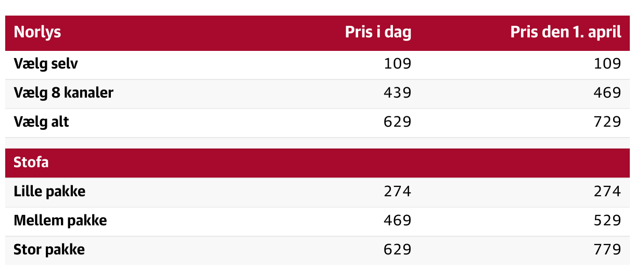Click the "Pris den 1. april" column header
The image size is (635, 270).
[565, 33]
